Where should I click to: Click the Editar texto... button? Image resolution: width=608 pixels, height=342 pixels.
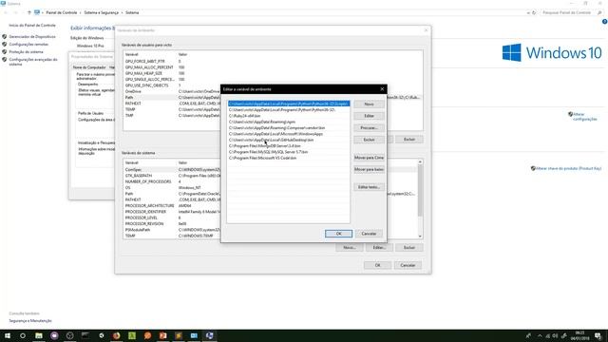coord(370,187)
